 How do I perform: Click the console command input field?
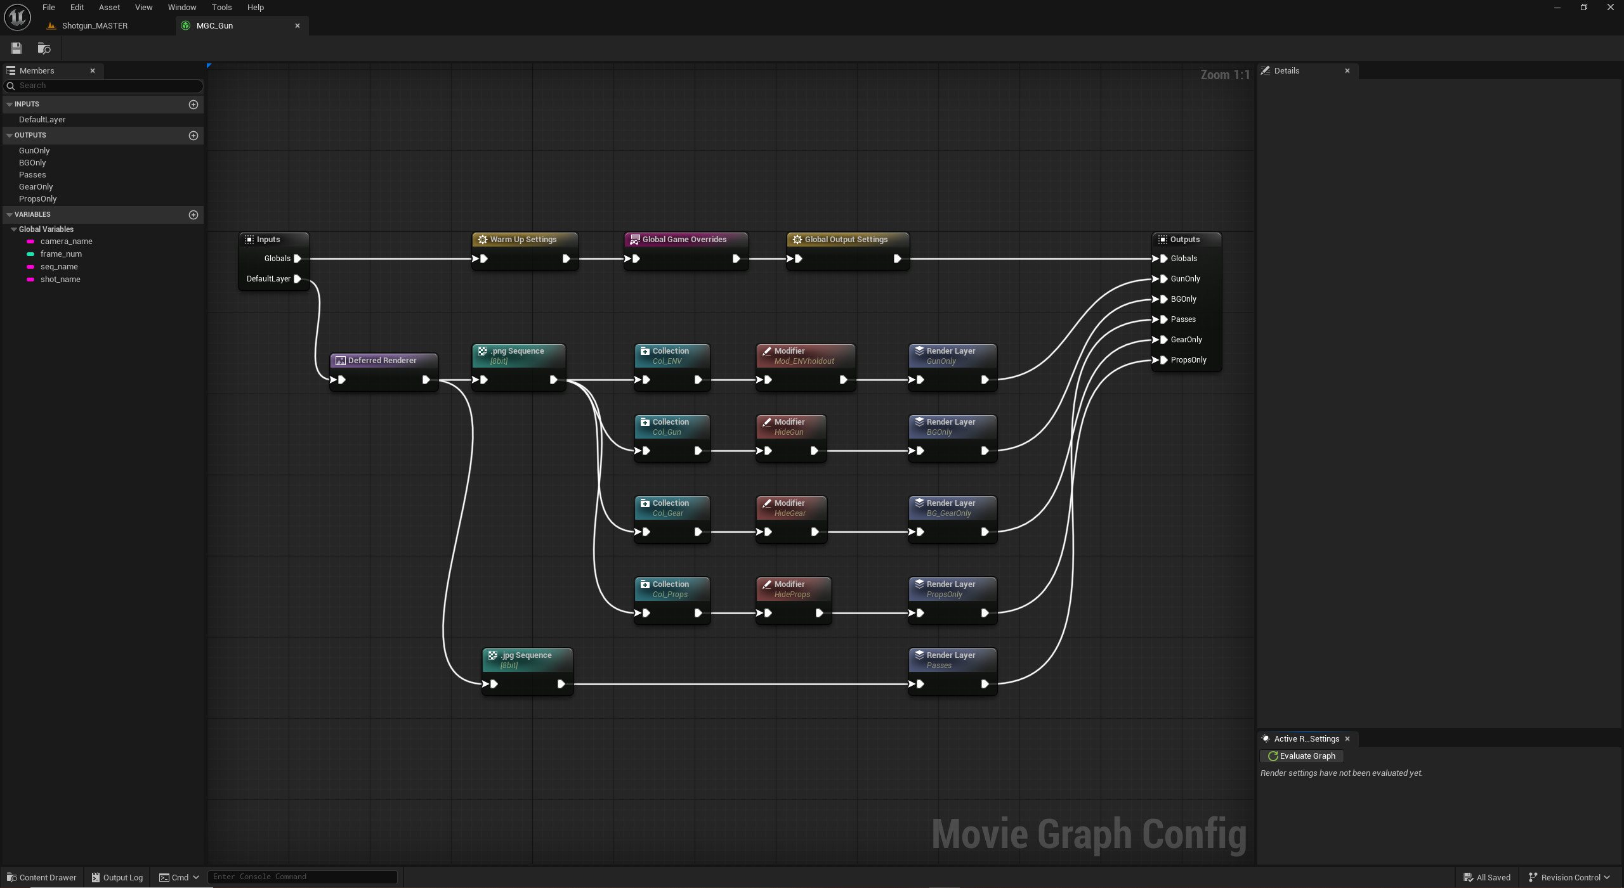pyautogui.click(x=303, y=877)
